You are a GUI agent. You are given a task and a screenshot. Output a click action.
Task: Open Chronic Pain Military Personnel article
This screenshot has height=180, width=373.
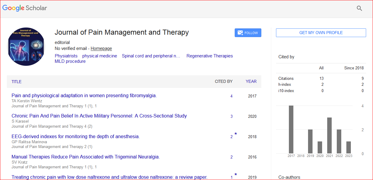[99, 116]
